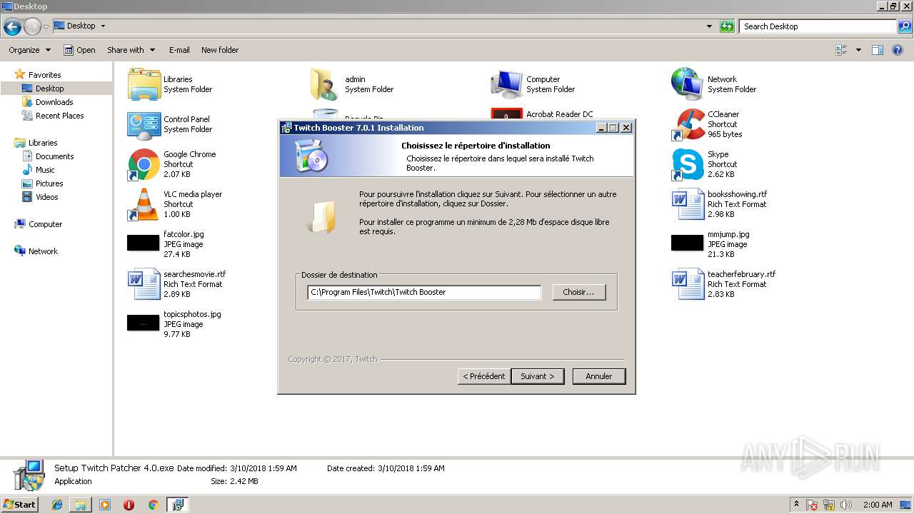The height and width of the screenshot is (514, 914).
Task: Click the Action Center flag tray icon
Action: click(x=813, y=505)
